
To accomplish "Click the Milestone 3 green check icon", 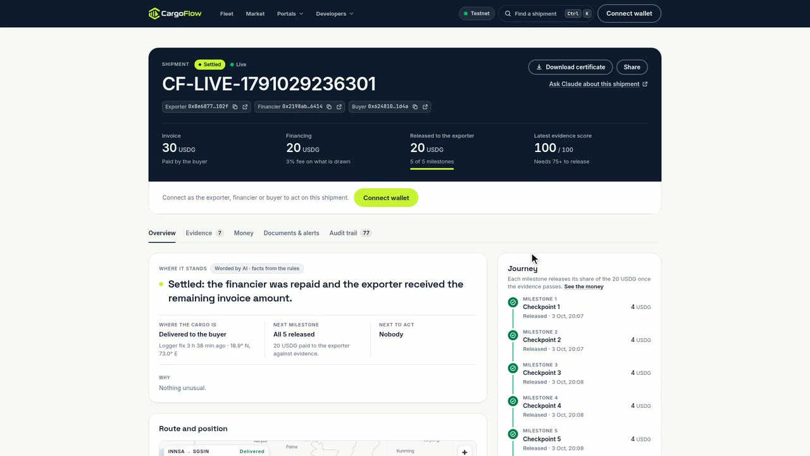I will 513,368.
